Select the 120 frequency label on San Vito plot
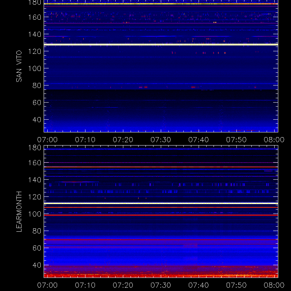The height and width of the screenshot is (291, 291). pos(35,51)
